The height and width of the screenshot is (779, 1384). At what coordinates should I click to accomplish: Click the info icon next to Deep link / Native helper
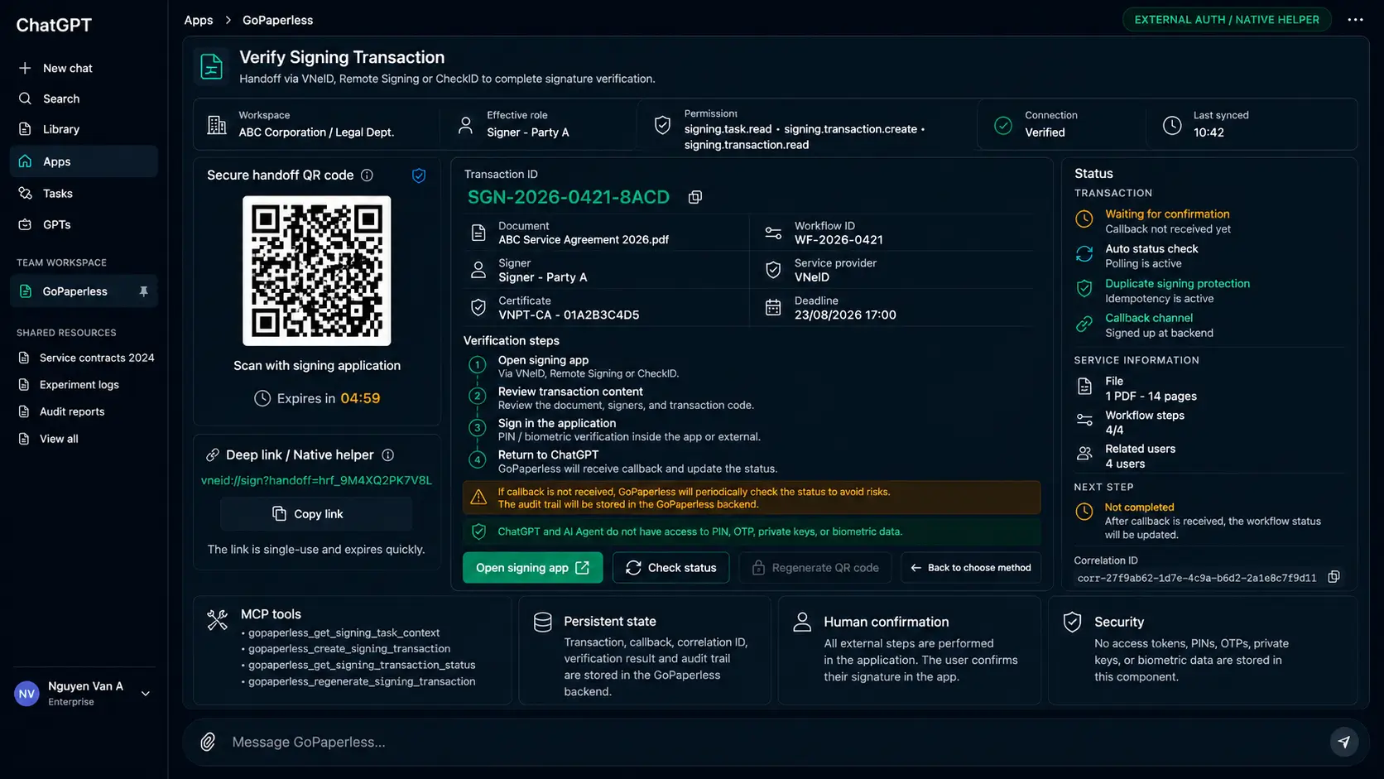tap(387, 455)
